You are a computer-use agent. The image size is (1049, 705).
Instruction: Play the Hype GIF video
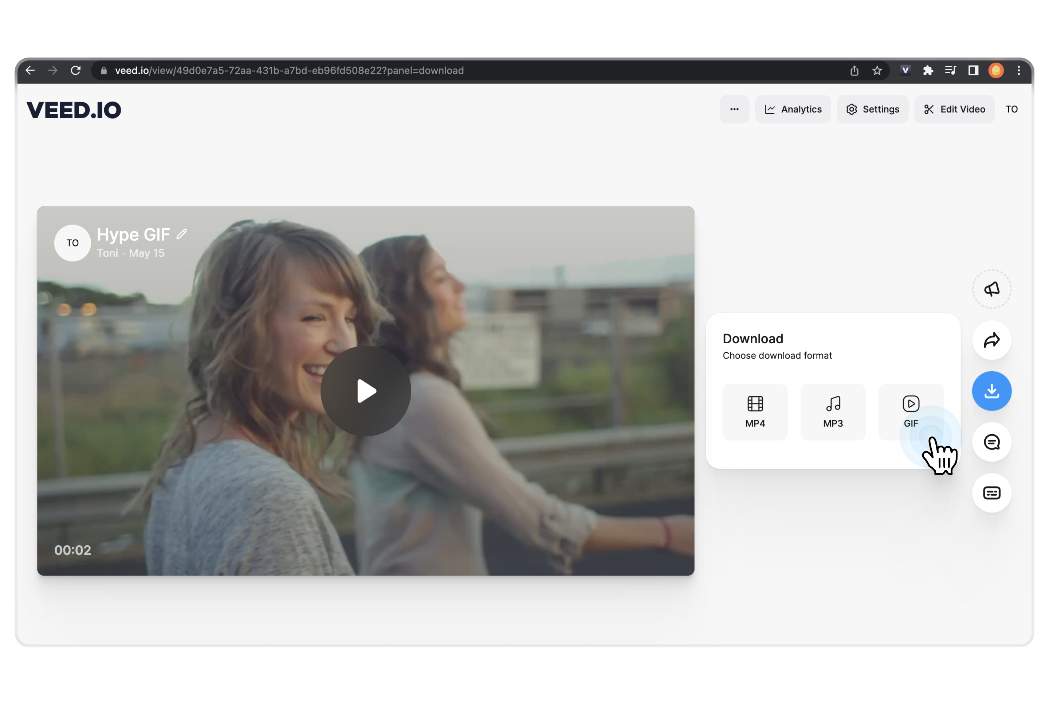point(366,391)
